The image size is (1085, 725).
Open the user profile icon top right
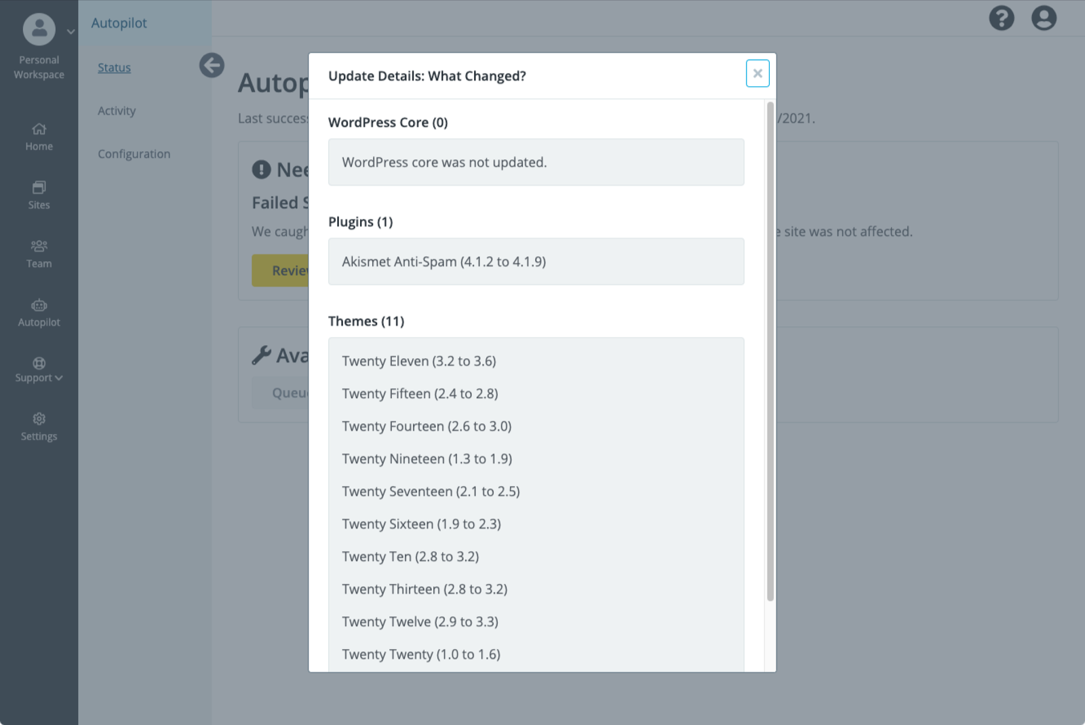1044,18
